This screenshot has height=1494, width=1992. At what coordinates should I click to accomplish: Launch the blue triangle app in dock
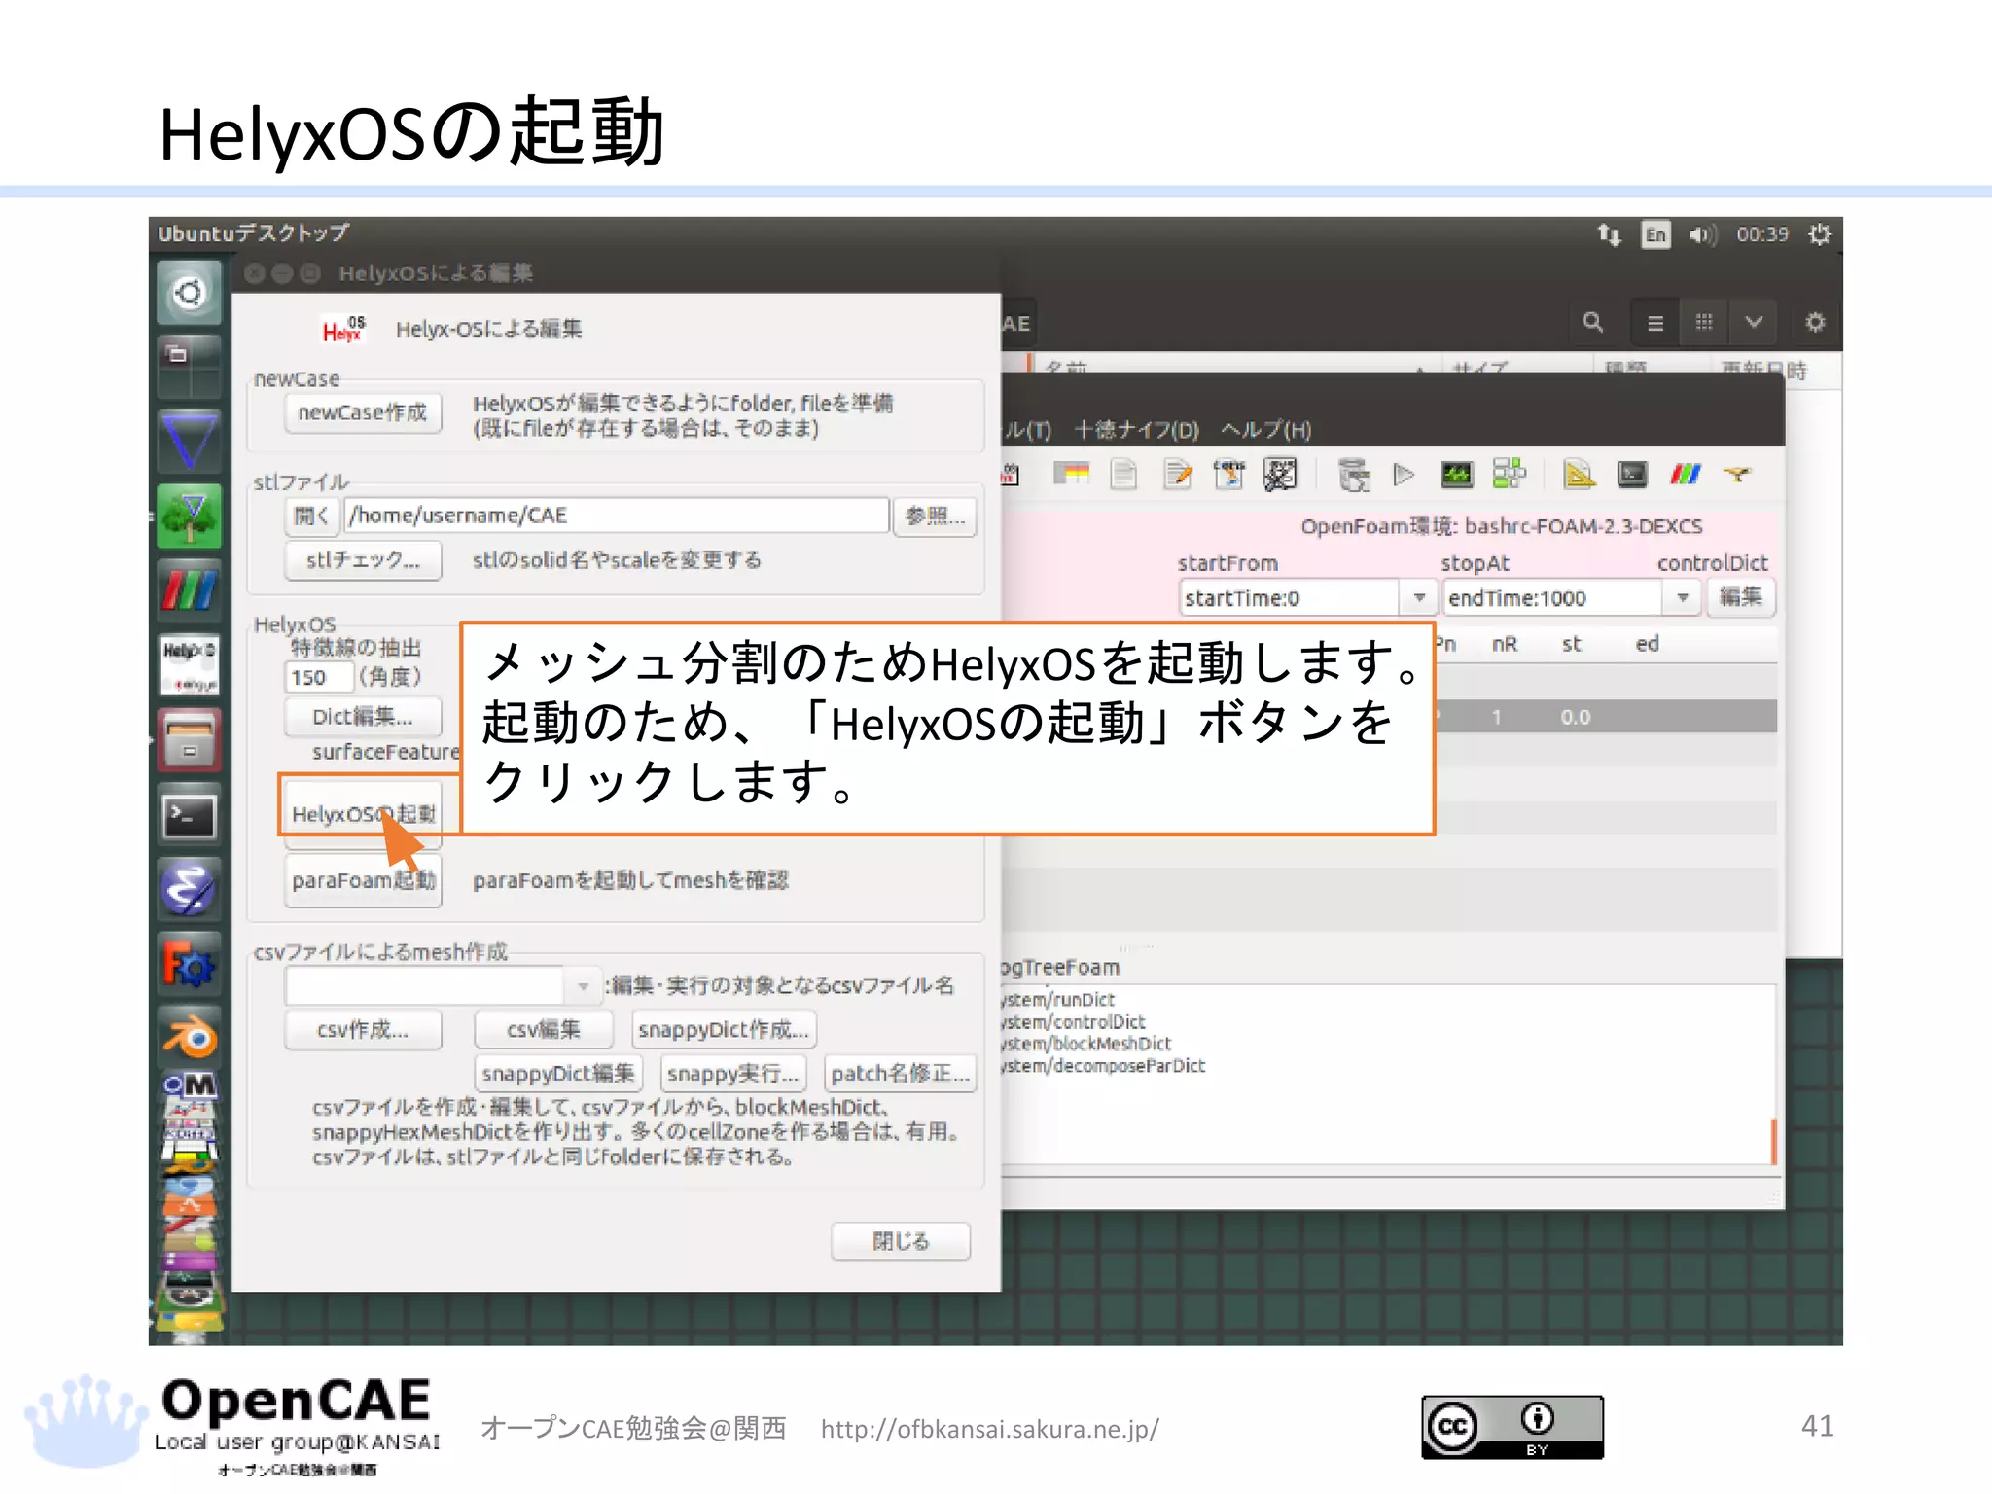coord(189,441)
